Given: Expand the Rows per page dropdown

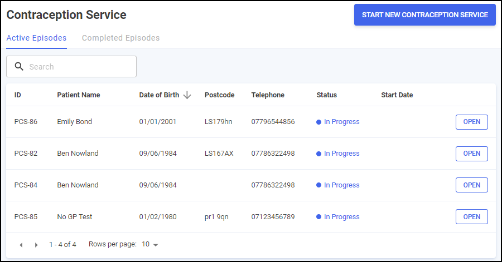Looking at the screenshot, I should coord(150,244).
